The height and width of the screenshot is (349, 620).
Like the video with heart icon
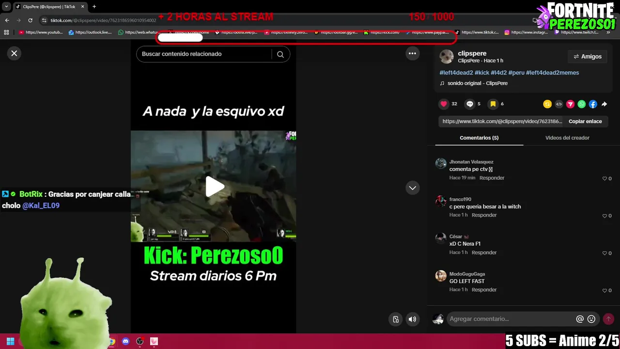pos(444,104)
